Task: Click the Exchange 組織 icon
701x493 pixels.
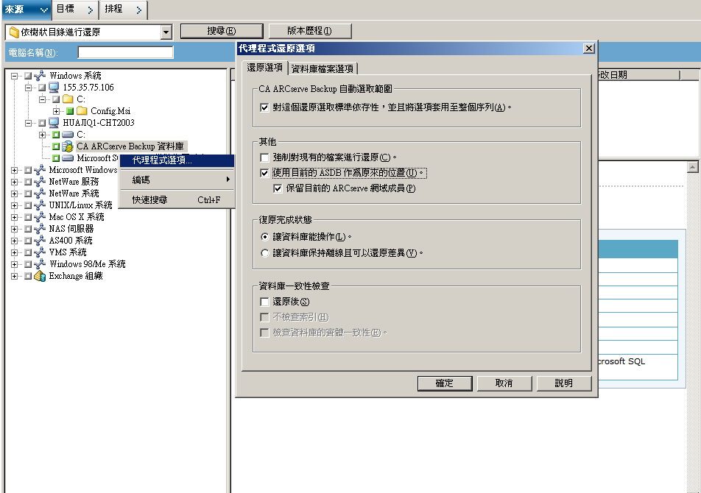Action: click(x=40, y=276)
